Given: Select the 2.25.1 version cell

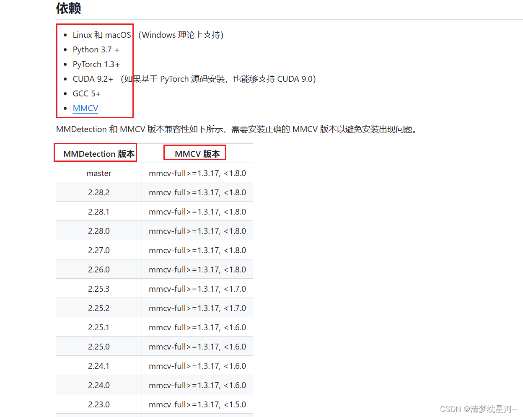Looking at the screenshot, I should pyautogui.click(x=99, y=327).
